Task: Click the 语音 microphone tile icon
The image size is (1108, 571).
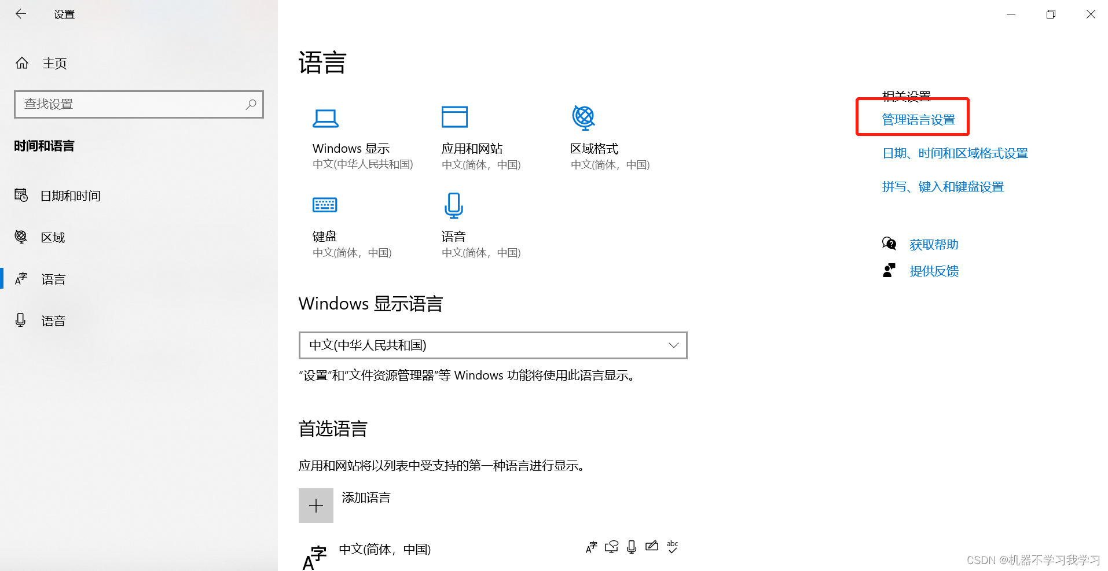Action: click(454, 205)
